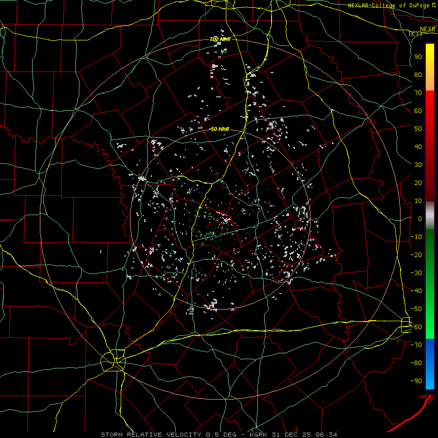The height and width of the screenshot is (438, 438).
Task: Click the "0" scale value
Action: point(420,219)
